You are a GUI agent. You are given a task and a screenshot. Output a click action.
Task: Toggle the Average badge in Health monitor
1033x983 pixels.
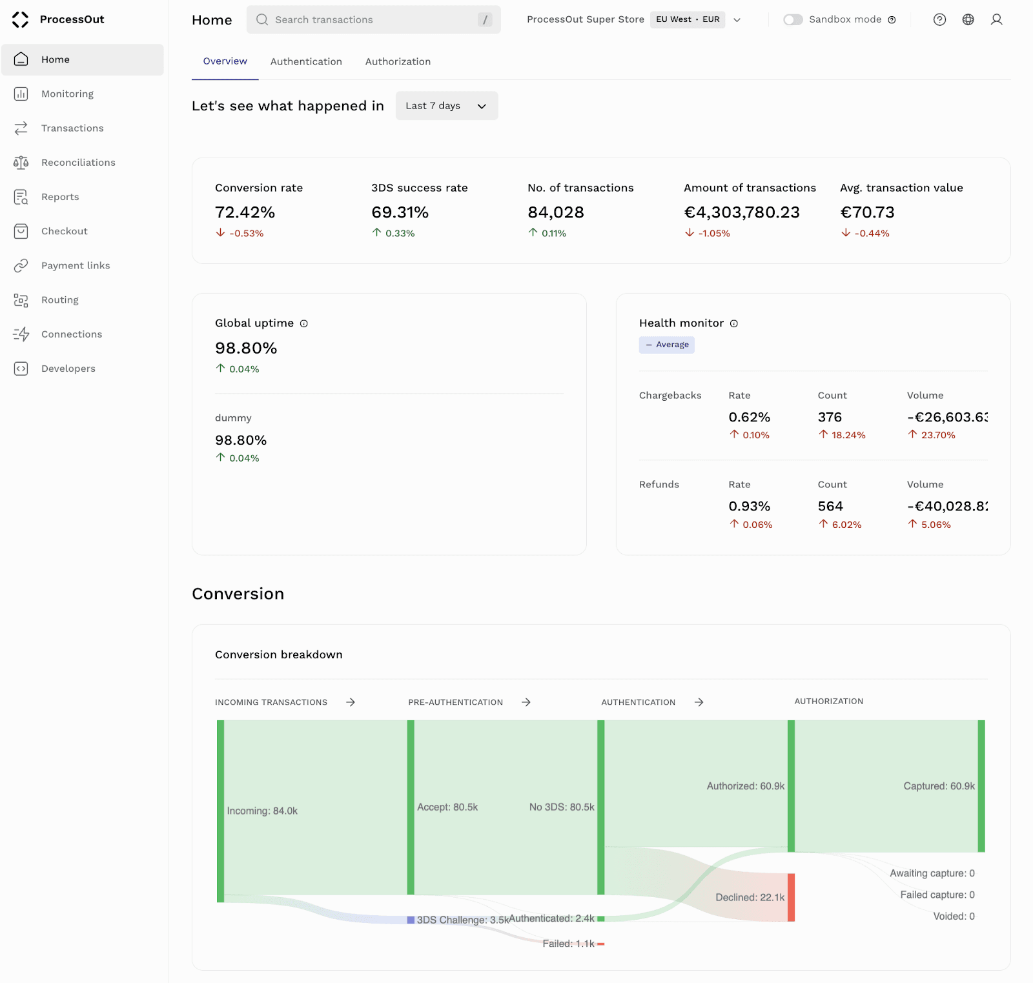[667, 345]
